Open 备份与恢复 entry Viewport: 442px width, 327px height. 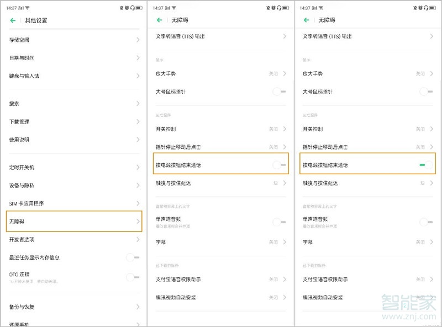pyautogui.click(x=73, y=307)
